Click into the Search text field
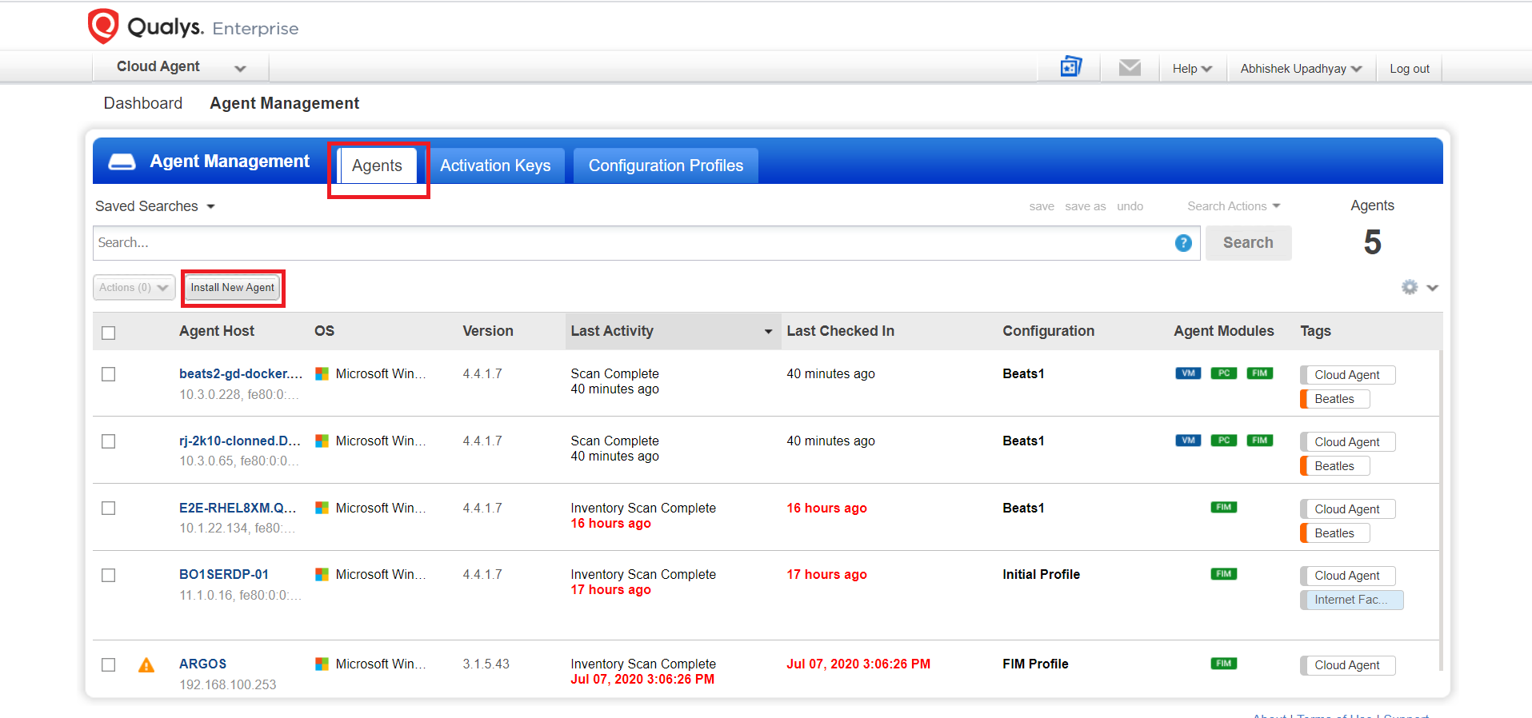1532x718 pixels. (632, 243)
